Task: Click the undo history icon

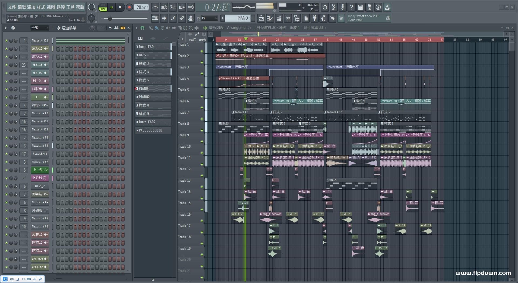Action: (325, 7)
